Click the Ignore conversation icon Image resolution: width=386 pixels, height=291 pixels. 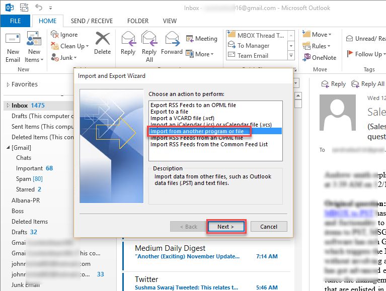point(54,34)
